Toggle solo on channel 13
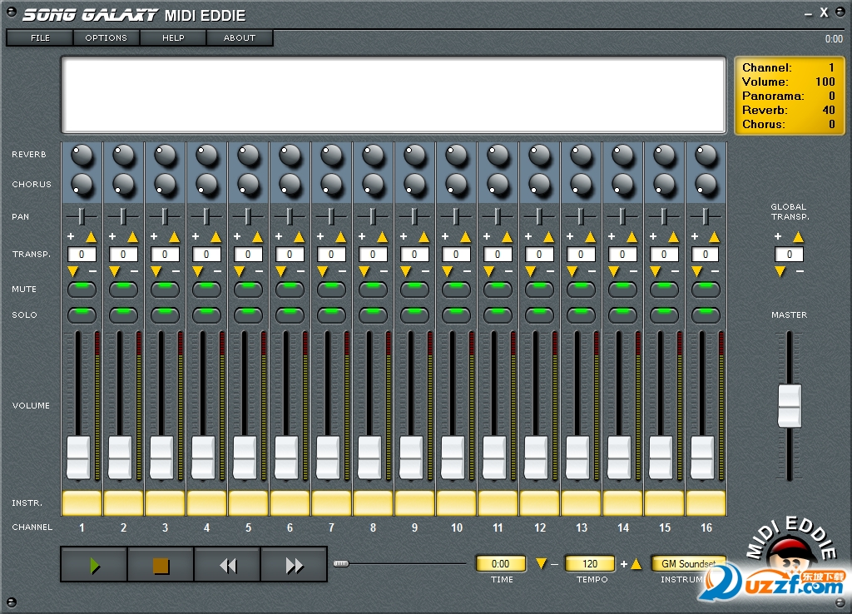The height and width of the screenshot is (614, 852). pyautogui.click(x=581, y=314)
